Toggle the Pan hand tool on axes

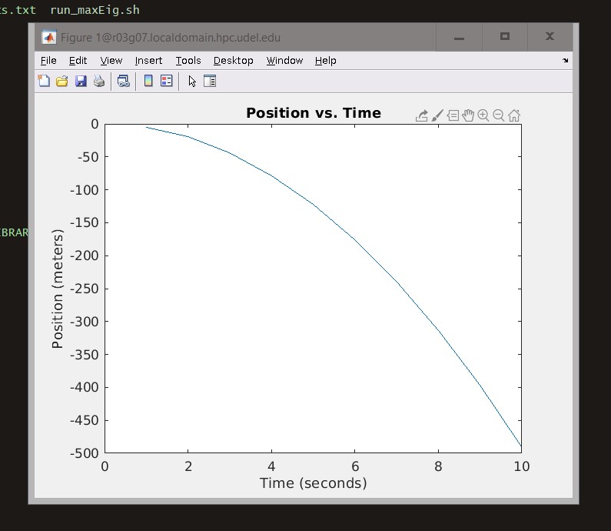click(468, 115)
